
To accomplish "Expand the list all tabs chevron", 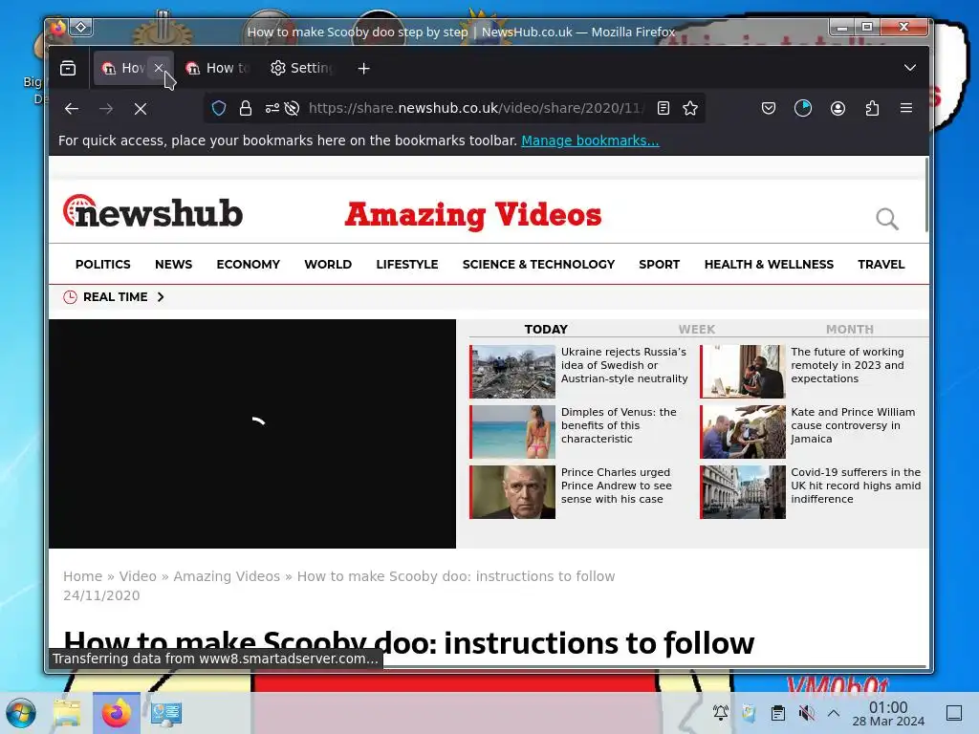I will pos(910,68).
